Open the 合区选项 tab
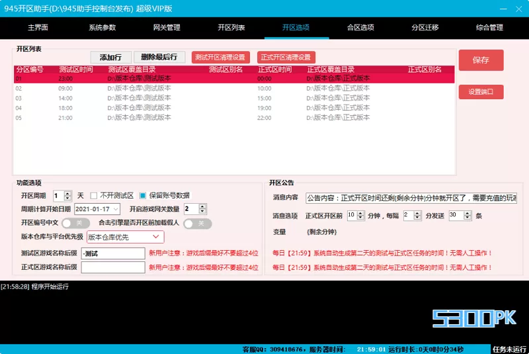Viewport: 529px width, 354px height. click(360, 28)
